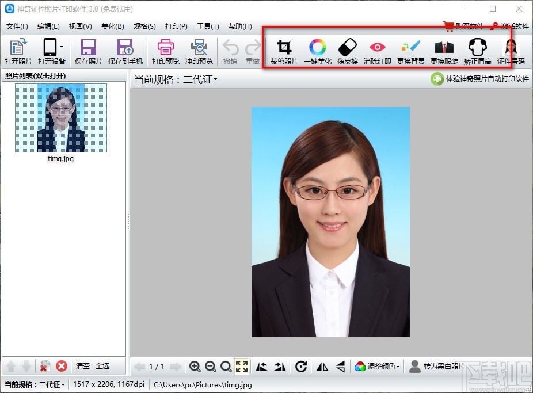Apply One-click Beautify (一键美化)
Viewport: 533px width, 393px height.
click(x=318, y=52)
